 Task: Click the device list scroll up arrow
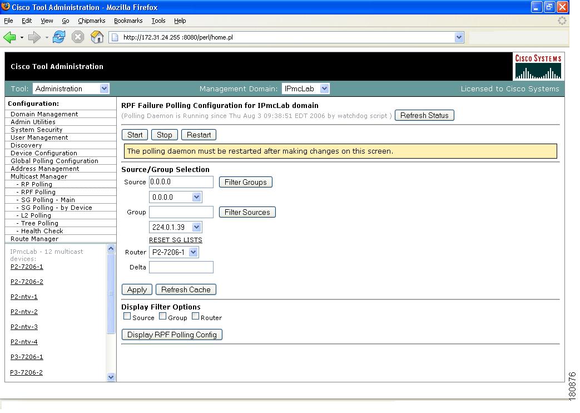tap(111, 249)
